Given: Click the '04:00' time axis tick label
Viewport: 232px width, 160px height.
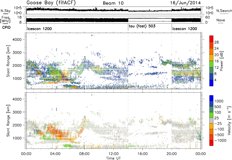Looking at the screenshot, I should [55, 154].
